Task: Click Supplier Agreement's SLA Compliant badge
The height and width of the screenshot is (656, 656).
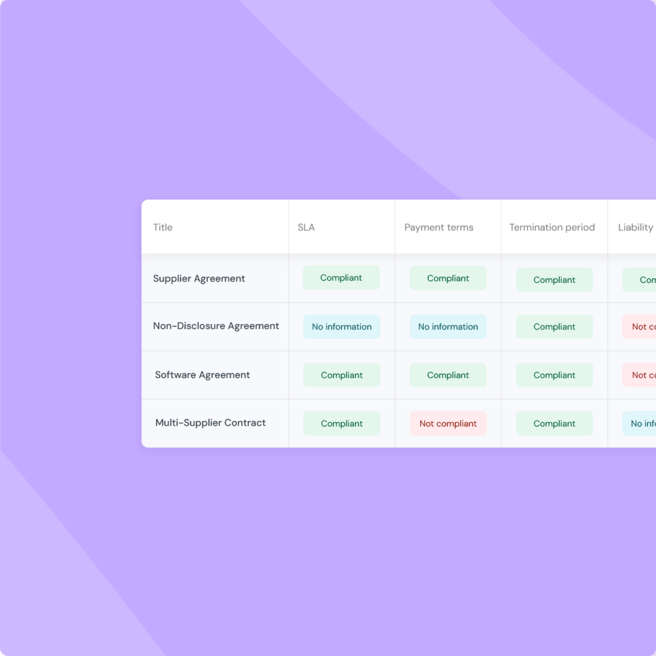Action: (x=341, y=278)
